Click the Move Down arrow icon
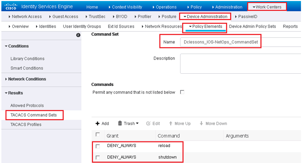 [x=201, y=123]
